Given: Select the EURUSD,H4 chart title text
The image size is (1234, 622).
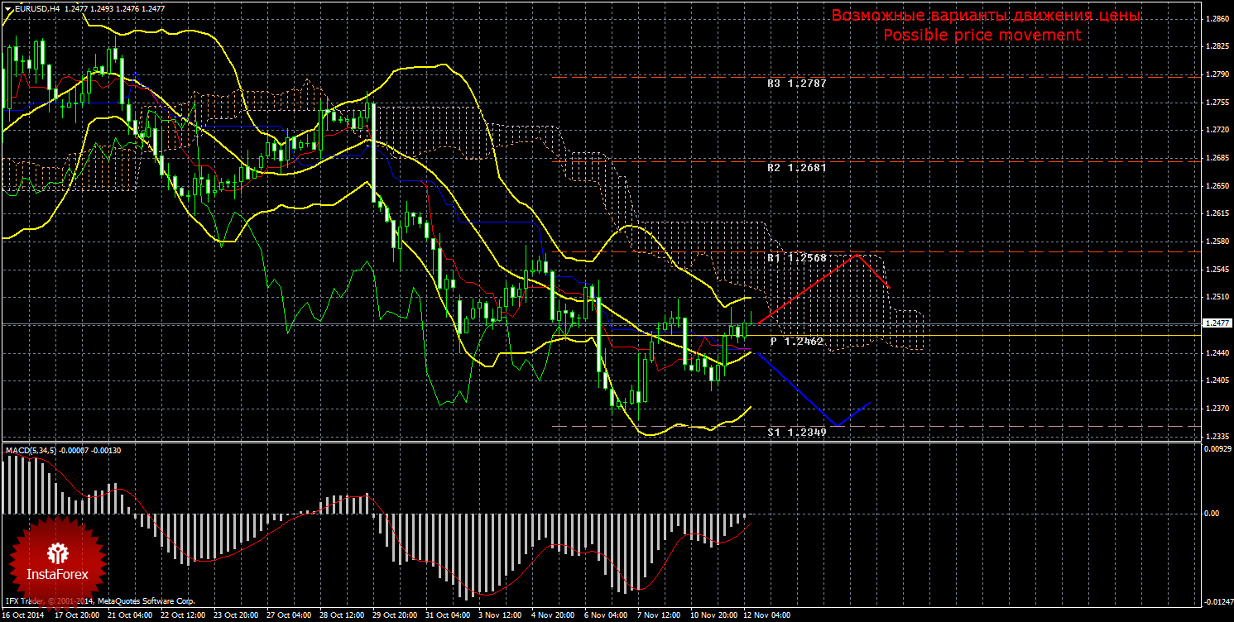Looking at the screenshot, I should (x=36, y=7).
